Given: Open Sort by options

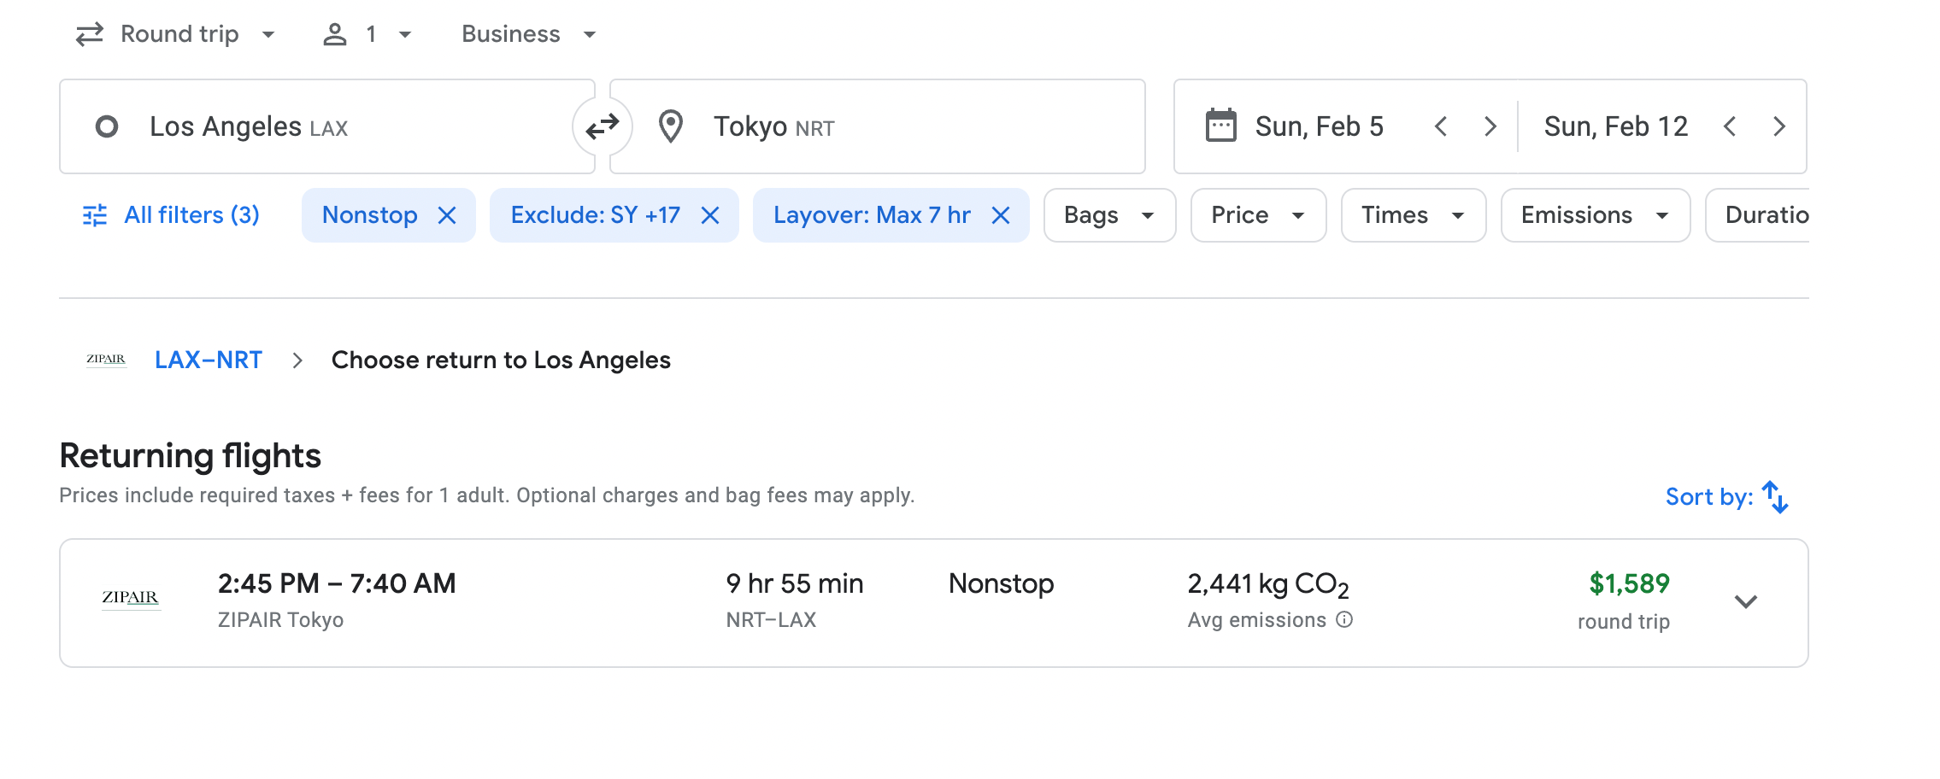Looking at the screenshot, I should pos(1726,496).
